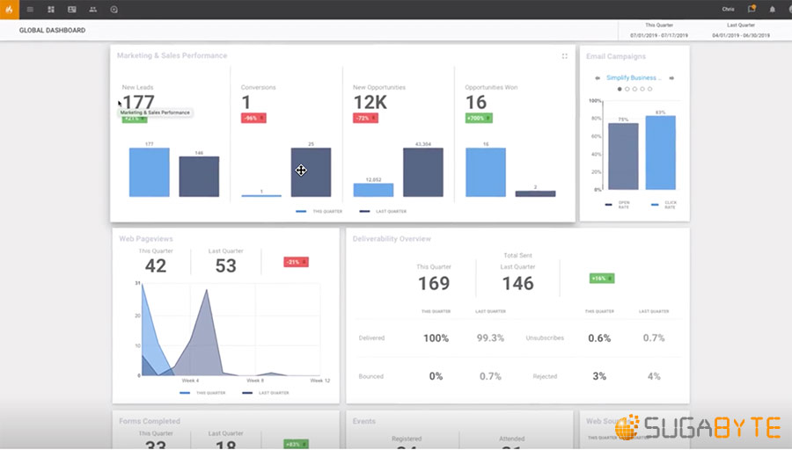The image size is (792, 450).
Task: Go to next email campaign arrow
Action: click(671, 78)
